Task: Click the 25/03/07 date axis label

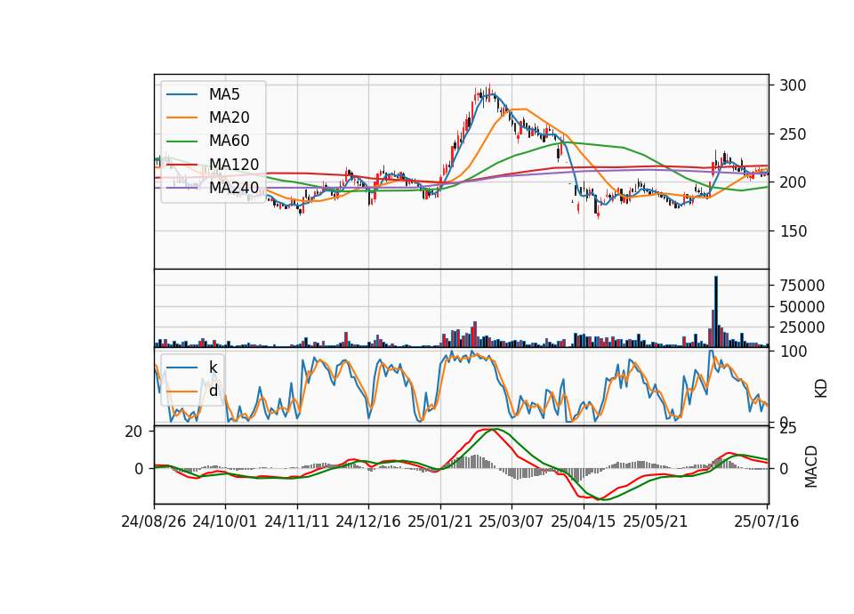Action: (511, 521)
